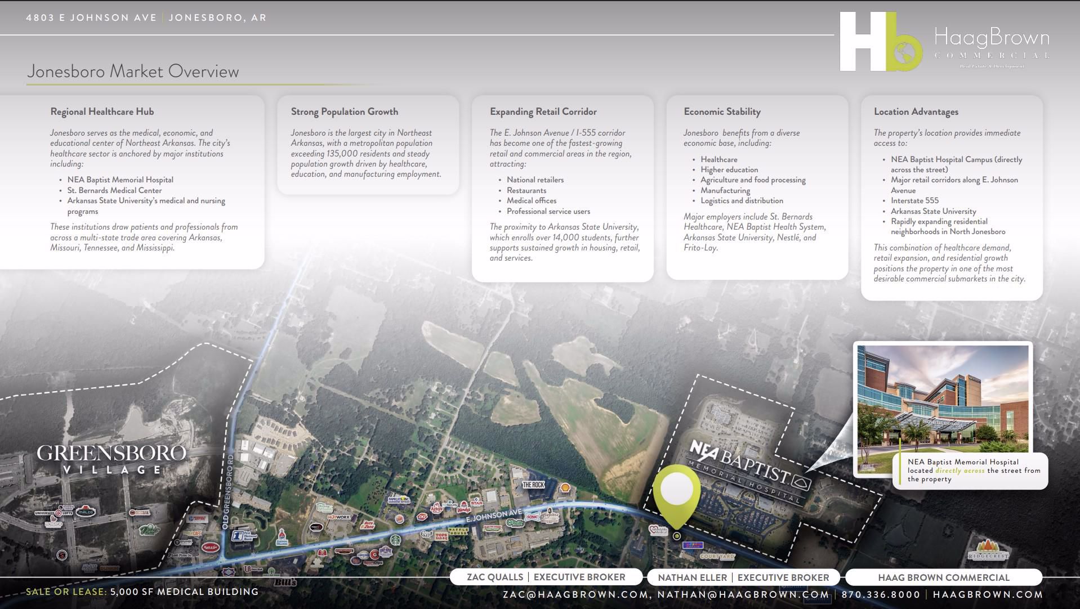Click the haagbrown.com website link
Image resolution: width=1080 pixels, height=609 pixels.
pyautogui.click(x=988, y=595)
